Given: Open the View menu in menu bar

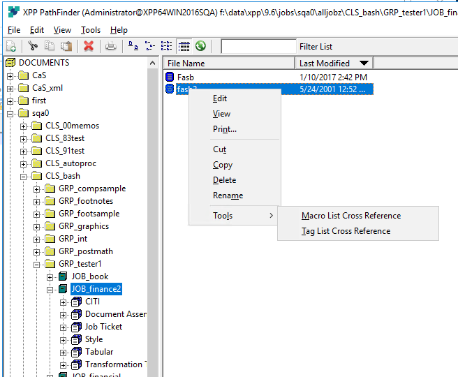Looking at the screenshot, I should point(62,30).
